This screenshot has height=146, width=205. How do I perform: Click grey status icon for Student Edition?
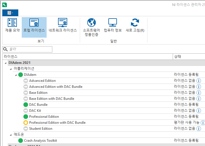pos(26,129)
